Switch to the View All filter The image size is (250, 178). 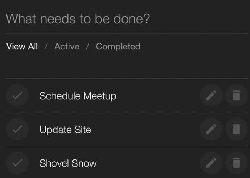[22, 47]
